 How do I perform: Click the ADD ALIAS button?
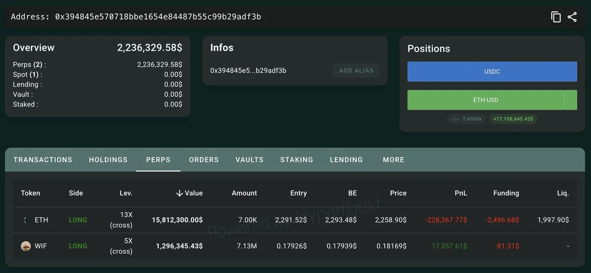pos(356,70)
